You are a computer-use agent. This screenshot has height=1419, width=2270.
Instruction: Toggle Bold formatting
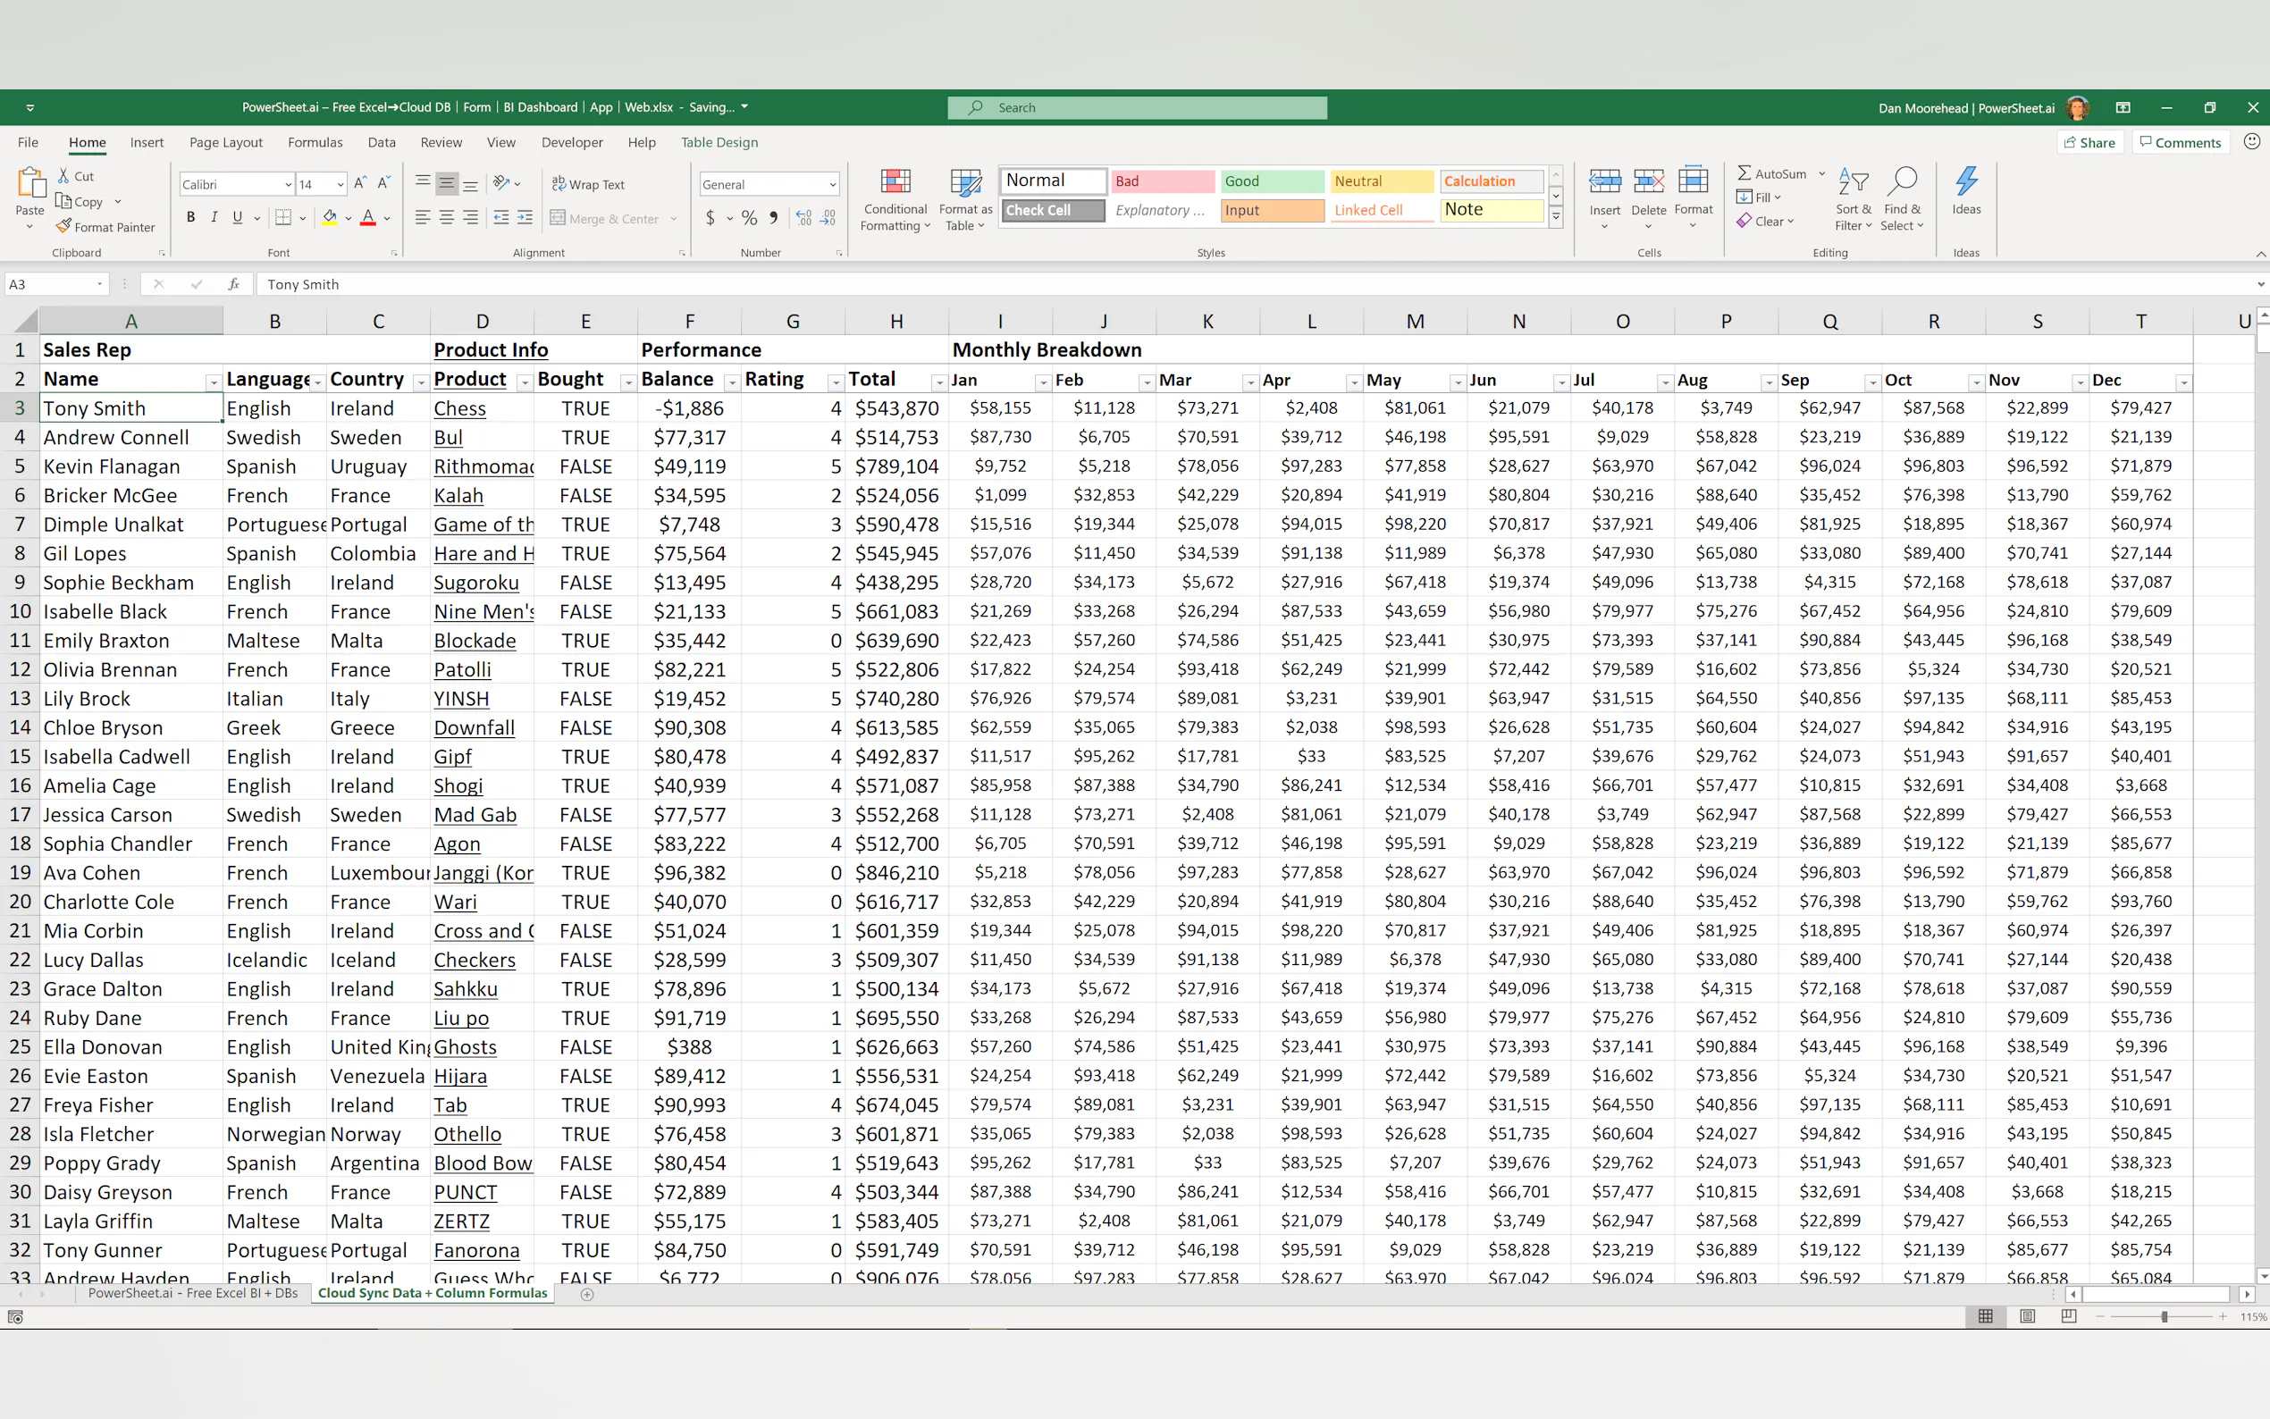pyautogui.click(x=191, y=218)
